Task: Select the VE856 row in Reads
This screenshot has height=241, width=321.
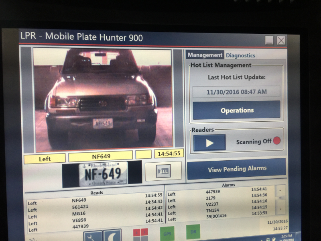Action: tap(95, 219)
